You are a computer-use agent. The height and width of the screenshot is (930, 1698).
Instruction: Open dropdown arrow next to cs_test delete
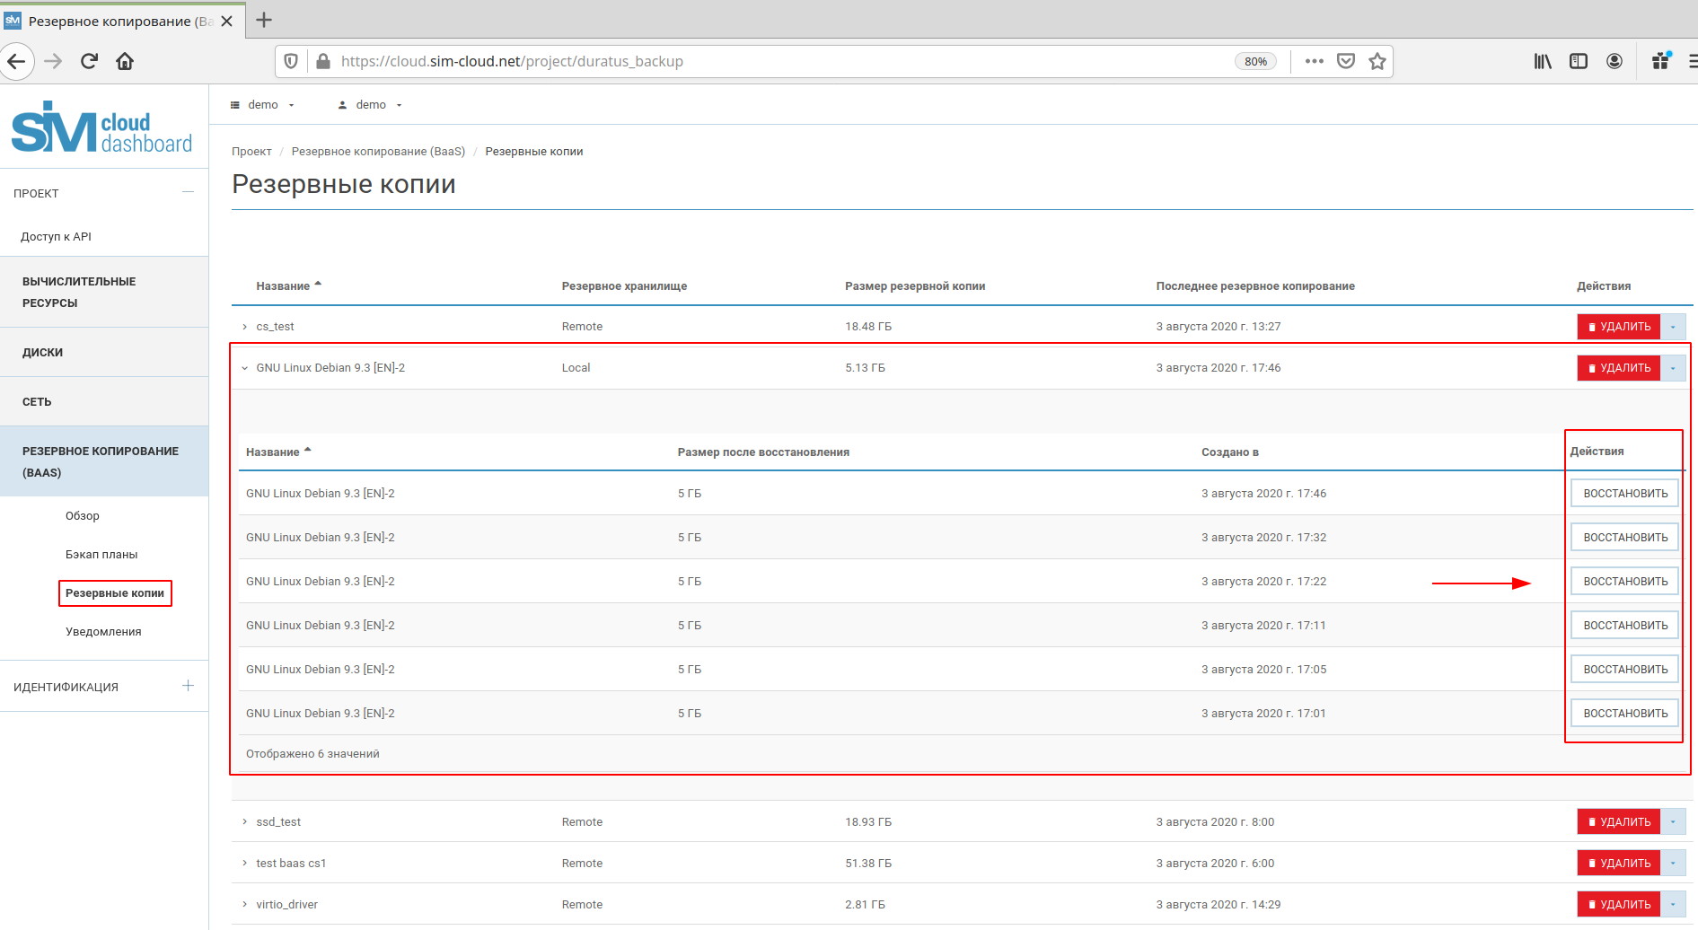pos(1673,327)
